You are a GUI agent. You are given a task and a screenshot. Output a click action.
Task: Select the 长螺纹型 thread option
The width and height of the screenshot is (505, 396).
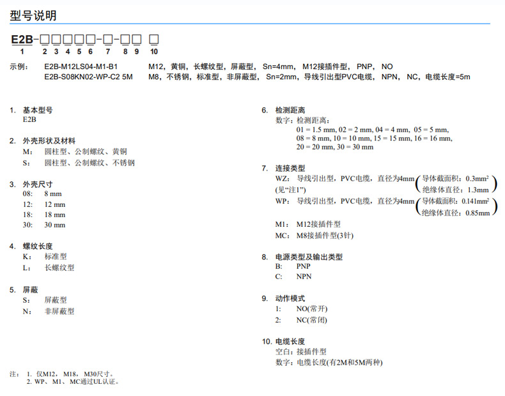(x=59, y=268)
